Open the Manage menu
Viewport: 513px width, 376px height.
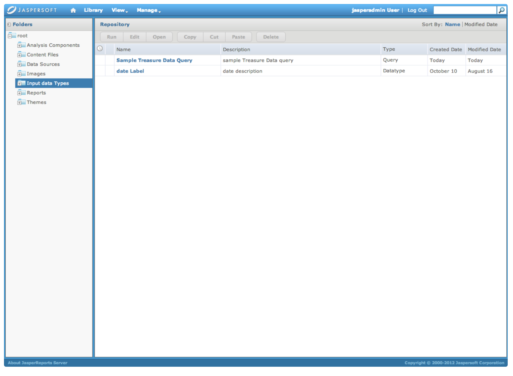pyautogui.click(x=148, y=10)
